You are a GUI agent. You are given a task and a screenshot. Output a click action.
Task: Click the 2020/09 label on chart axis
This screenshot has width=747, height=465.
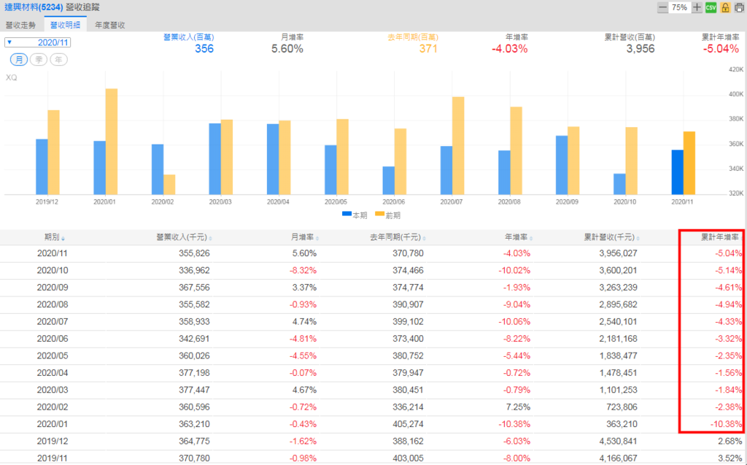pyautogui.click(x=567, y=201)
